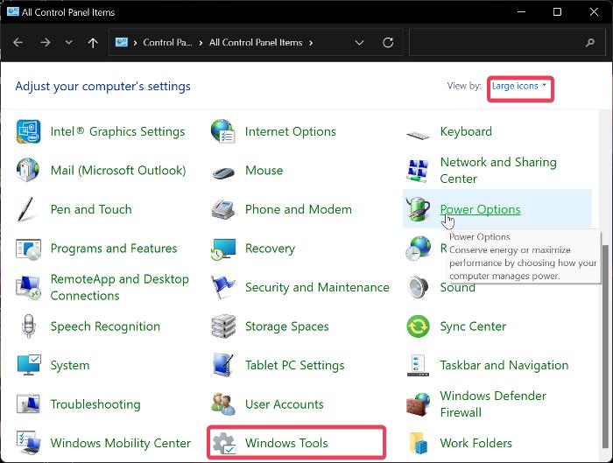Image resolution: width=613 pixels, height=463 pixels.
Task: Open Network and Sharing Center link
Action: pos(498,171)
